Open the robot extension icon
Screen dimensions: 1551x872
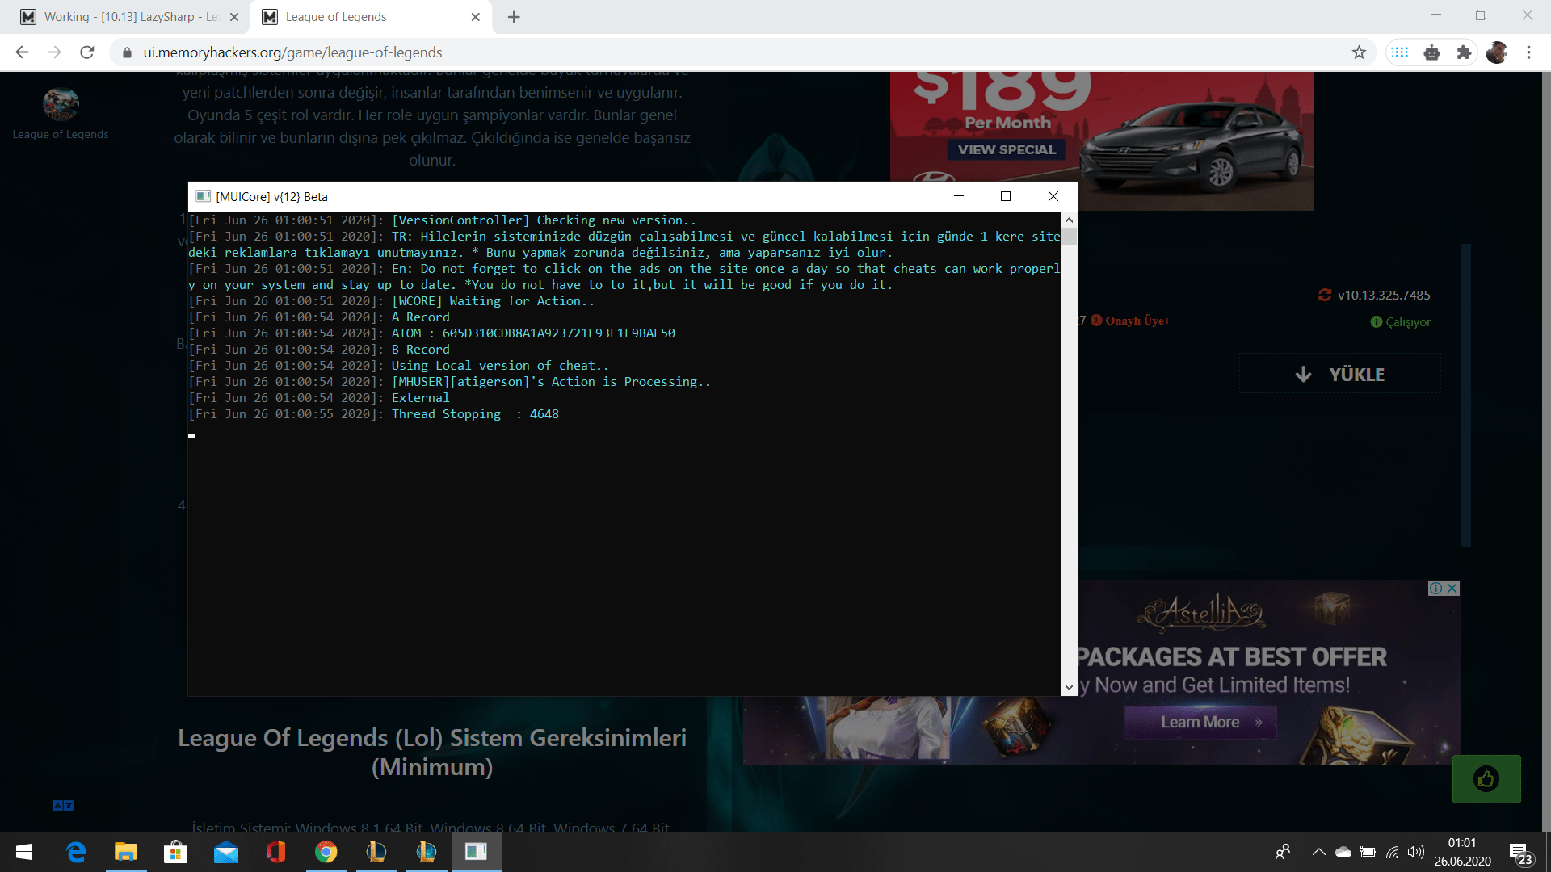tap(1432, 52)
